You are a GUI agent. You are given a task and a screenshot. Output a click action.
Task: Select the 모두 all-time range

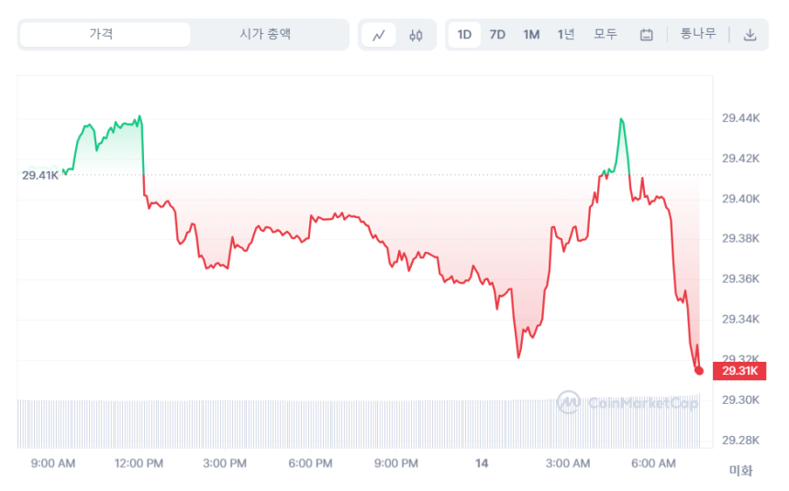(606, 35)
